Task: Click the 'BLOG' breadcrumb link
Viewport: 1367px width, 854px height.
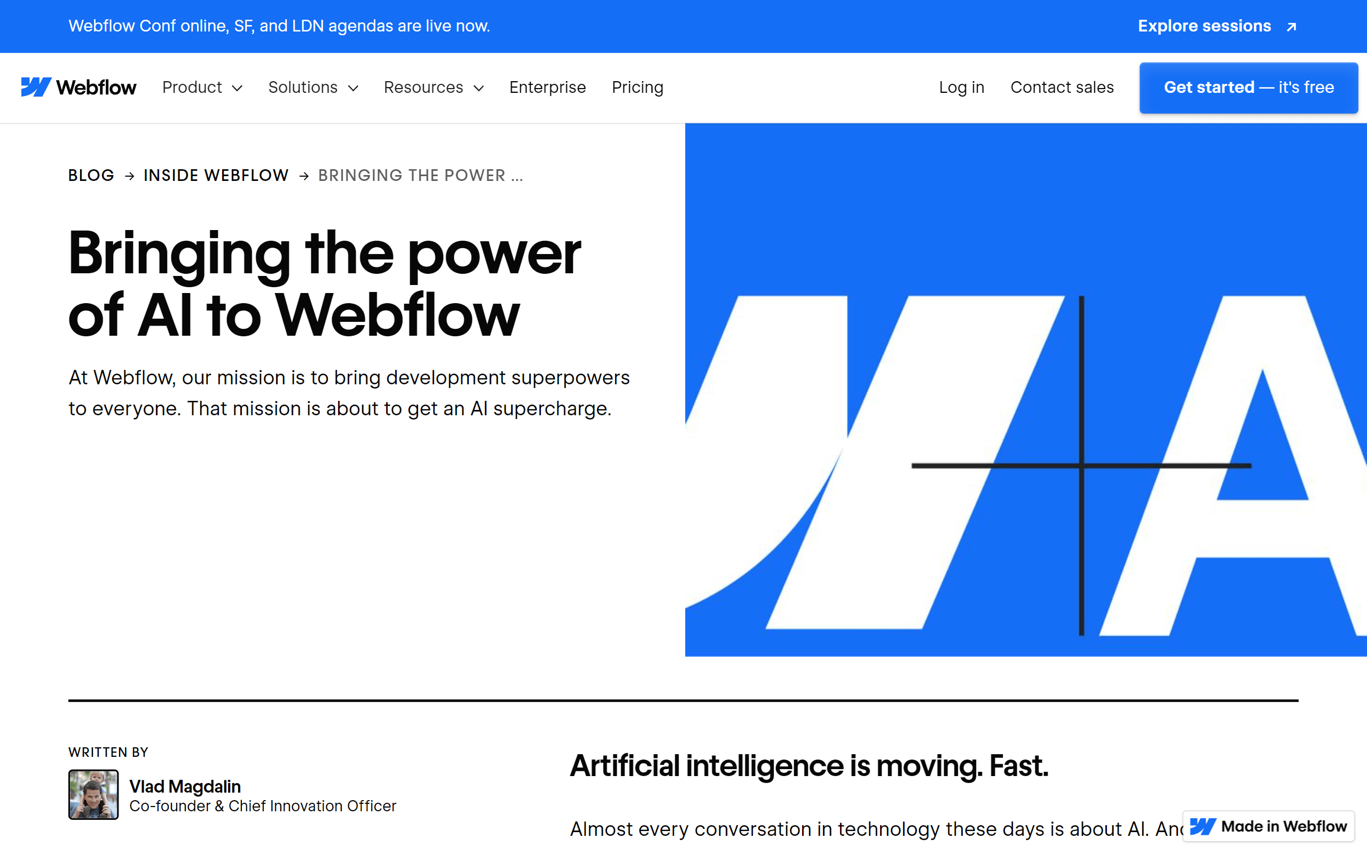Action: click(x=91, y=175)
